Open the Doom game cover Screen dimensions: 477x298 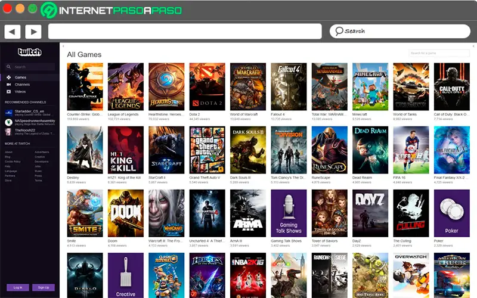coord(126,213)
